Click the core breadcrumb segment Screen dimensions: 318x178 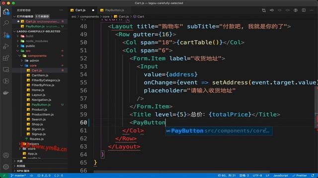point(106,16)
